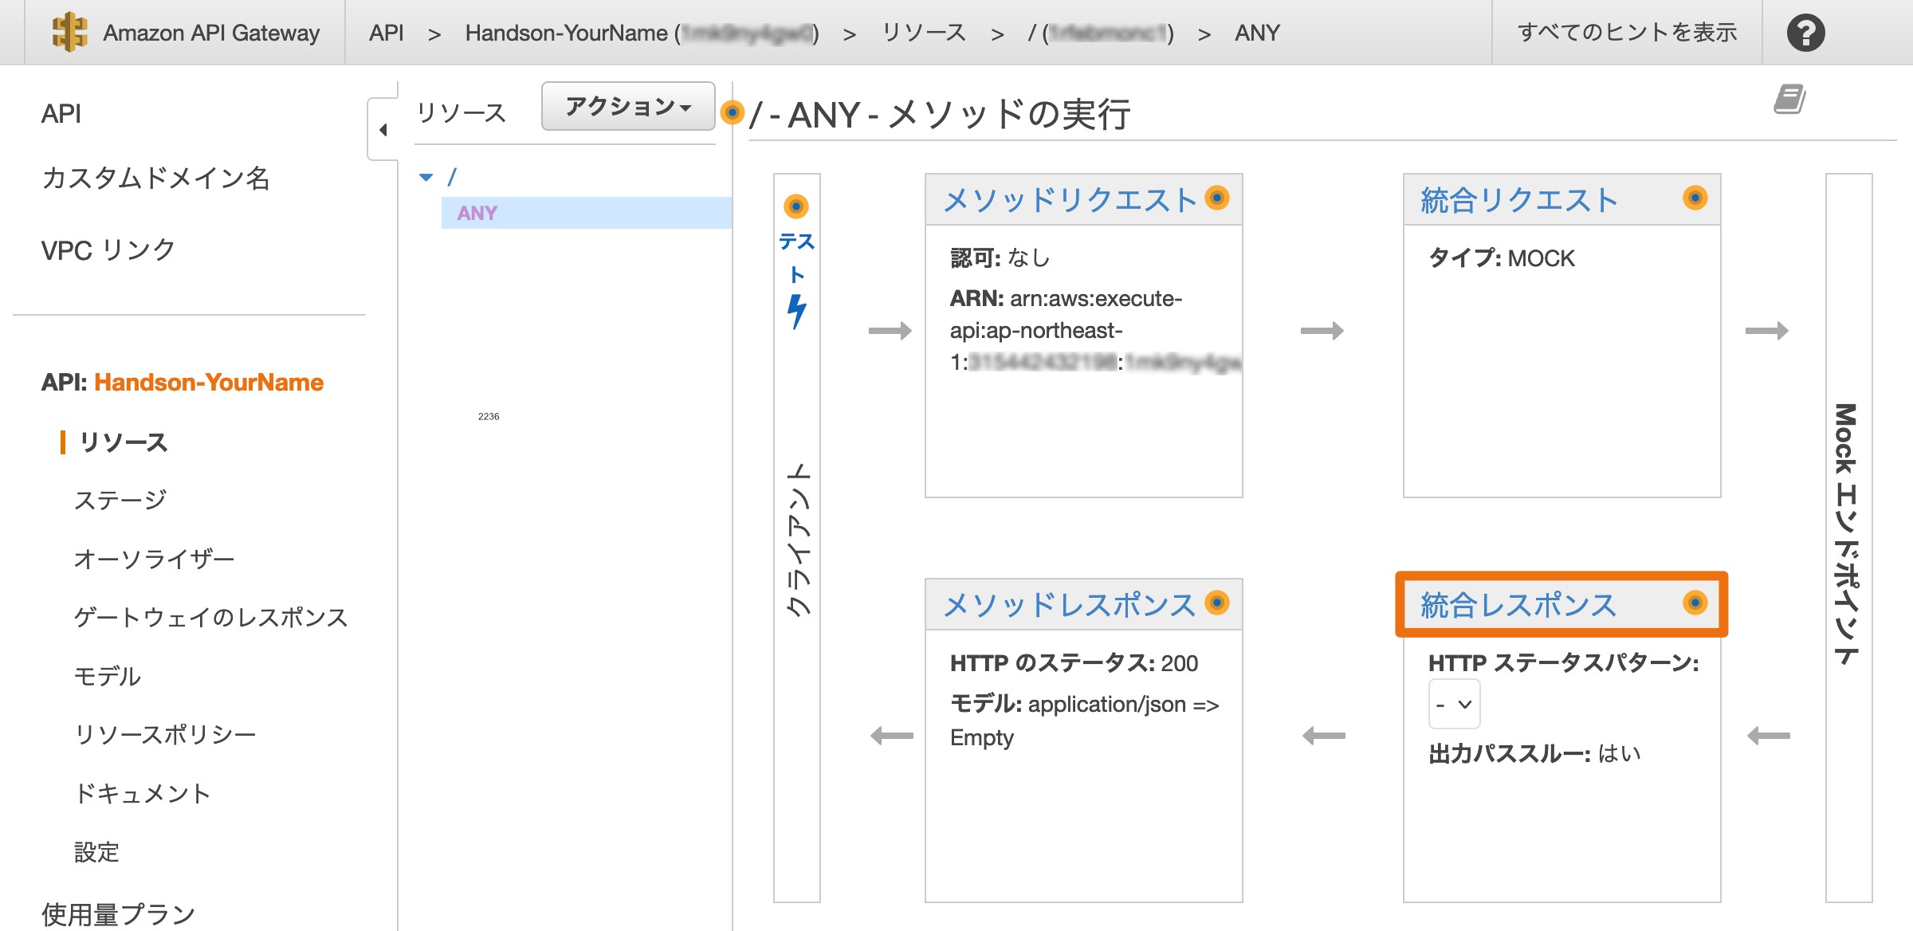Open HTTP ステータスパターン dropdown

tap(1454, 705)
